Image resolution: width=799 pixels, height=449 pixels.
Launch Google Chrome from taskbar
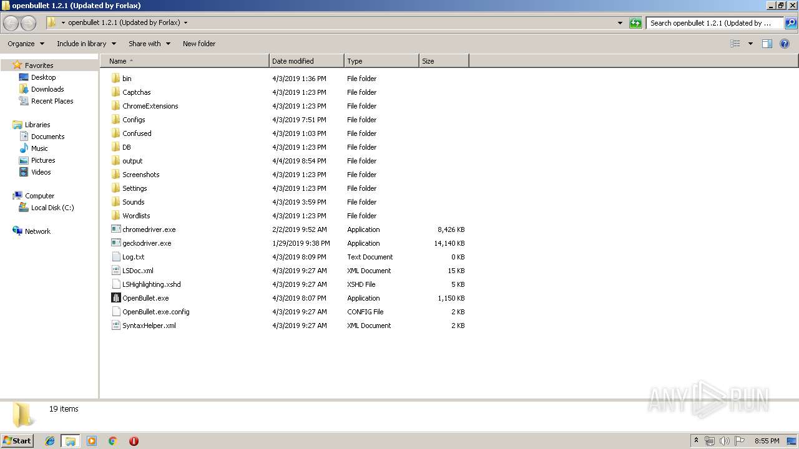pyautogui.click(x=113, y=441)
